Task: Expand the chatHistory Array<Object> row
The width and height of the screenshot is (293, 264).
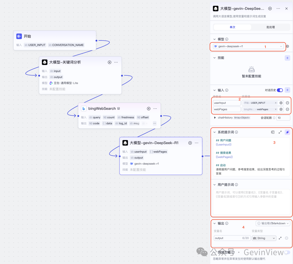Action: click(x=215, y=118)
